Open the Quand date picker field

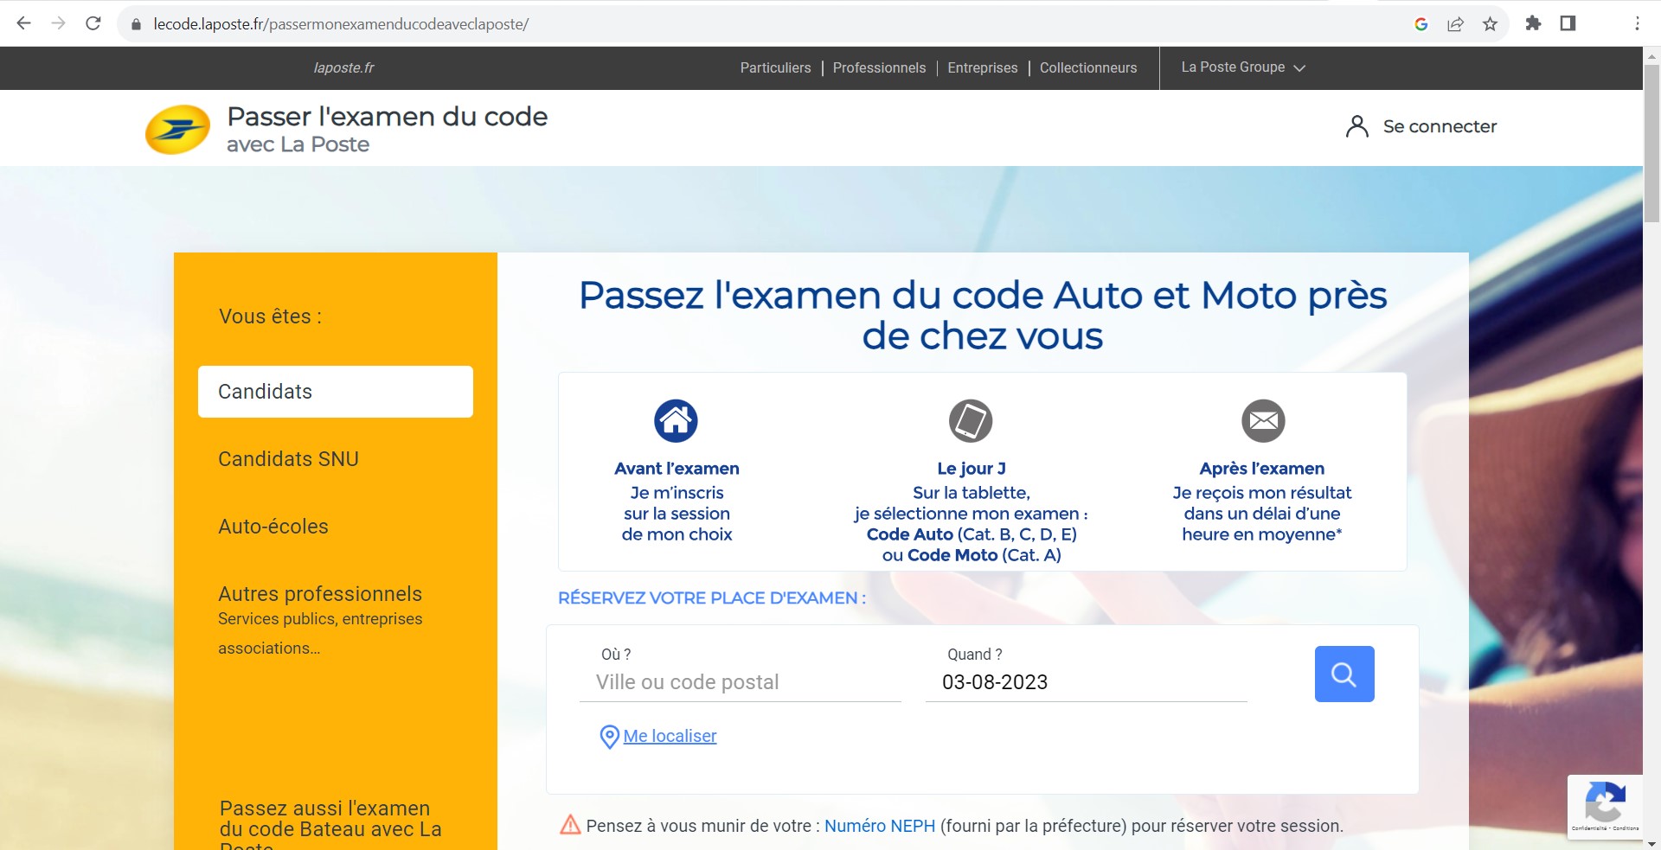pyautogui.click(x=1086, y=682)
